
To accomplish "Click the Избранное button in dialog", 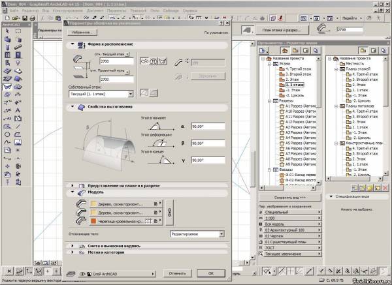I will pyautogui.click(x=82, y=33).
